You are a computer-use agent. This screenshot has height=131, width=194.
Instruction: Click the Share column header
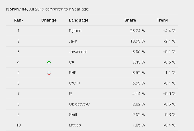pyautogui.click(x=130, y=20)
